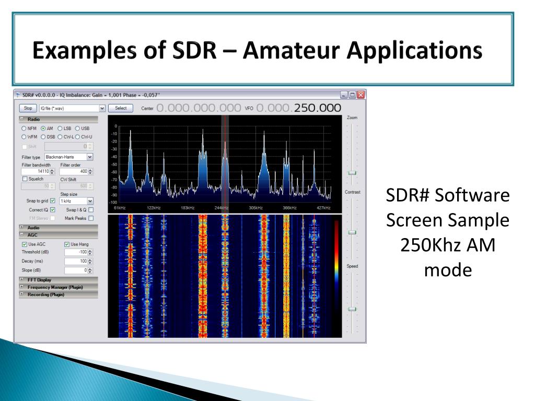Select the AM mode radio button

[x=43, y=128]
